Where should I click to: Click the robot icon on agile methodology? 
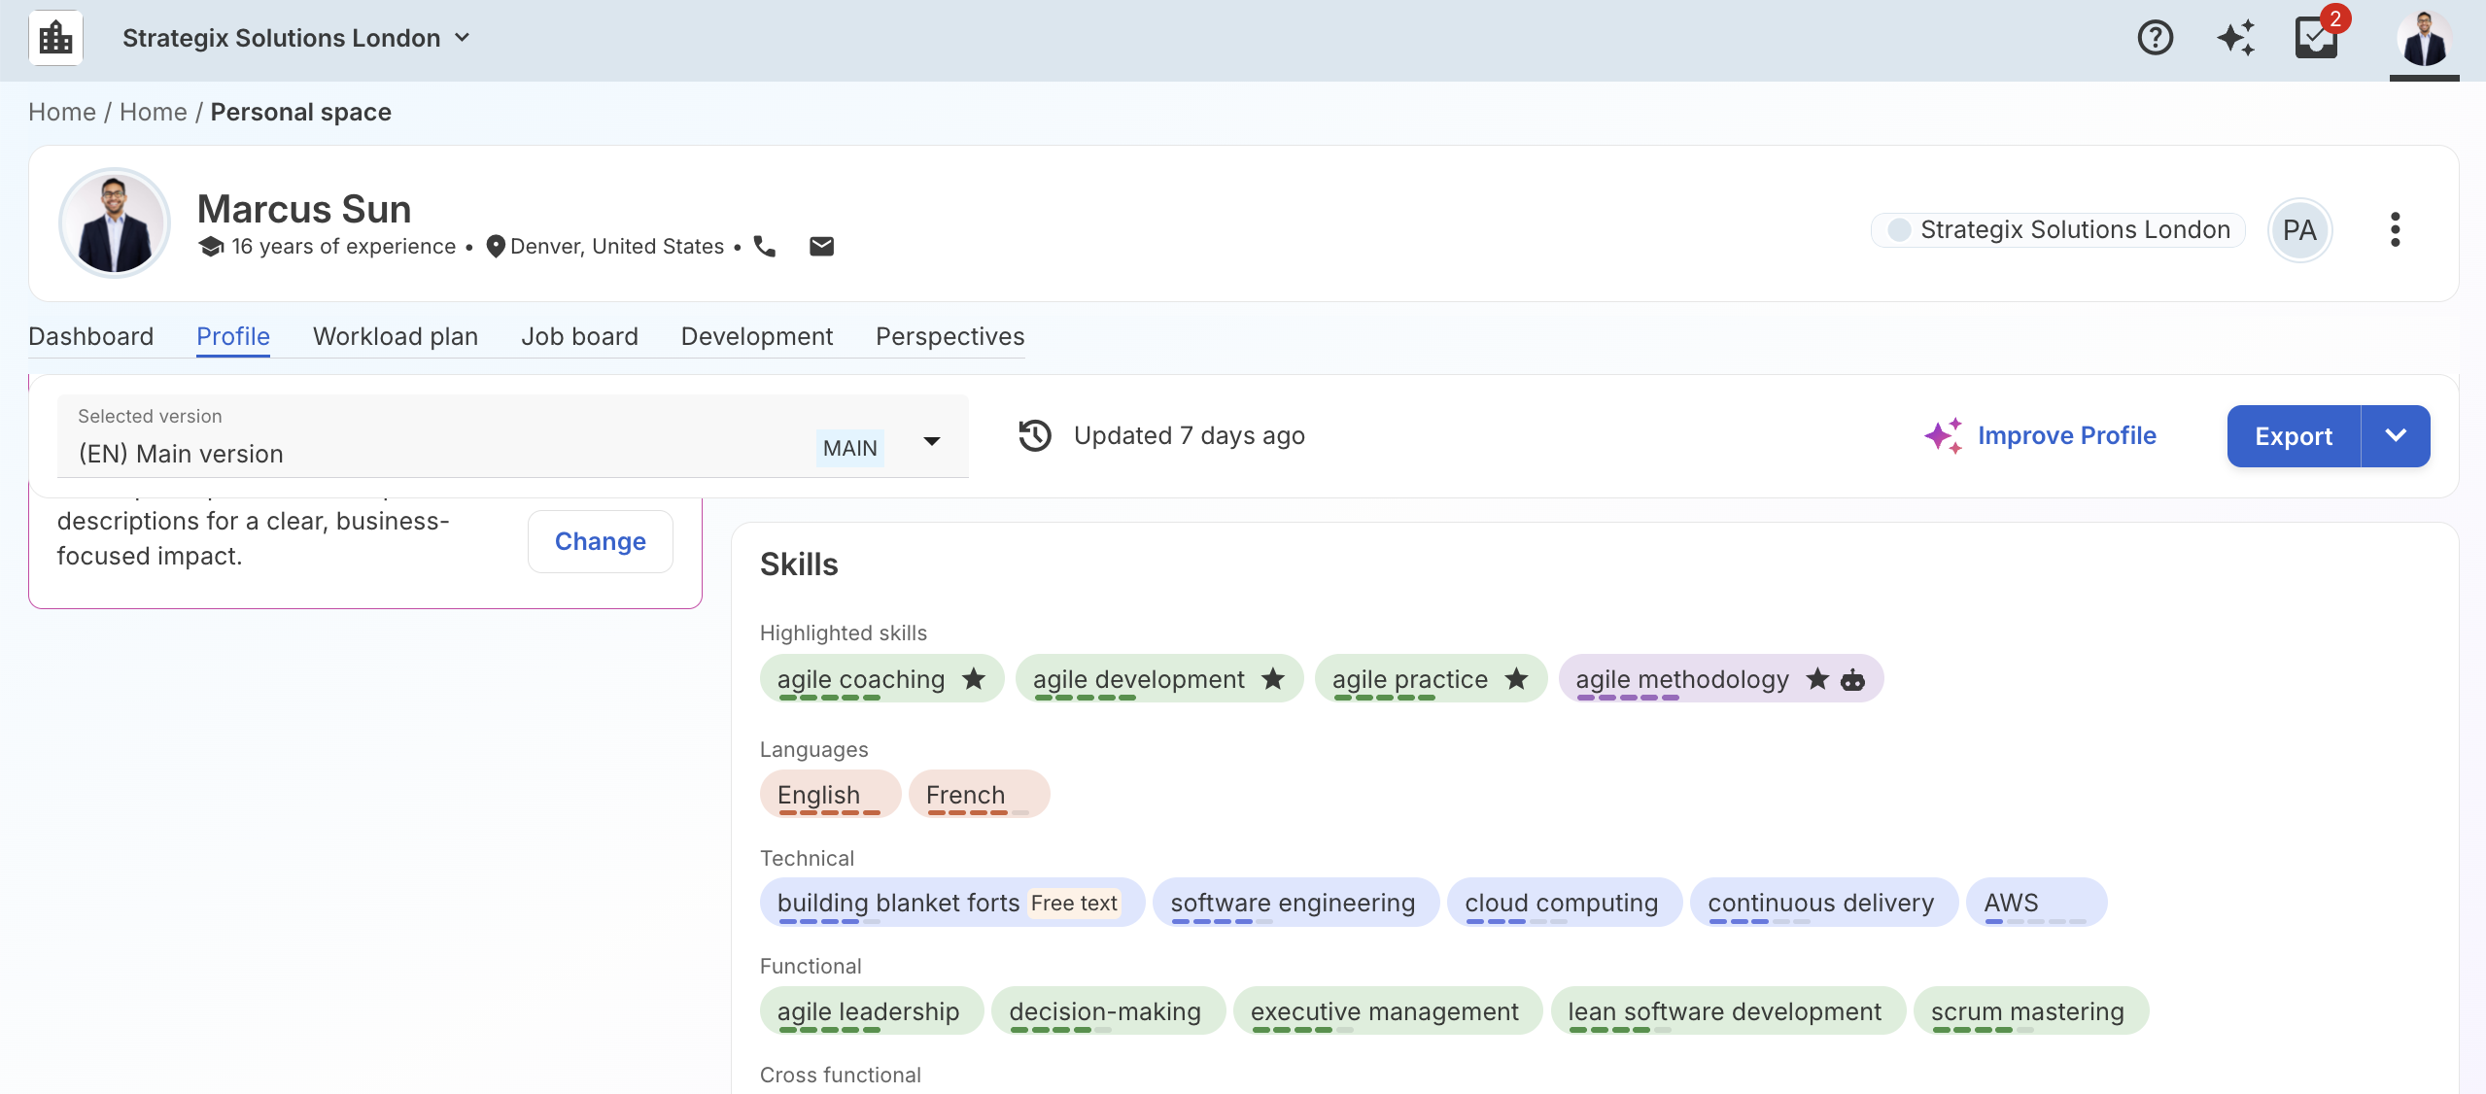(1853, 680)
